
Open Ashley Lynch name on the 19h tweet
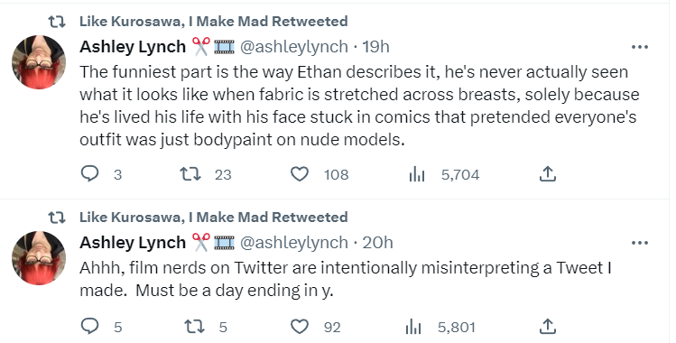[x=133, y=47]
